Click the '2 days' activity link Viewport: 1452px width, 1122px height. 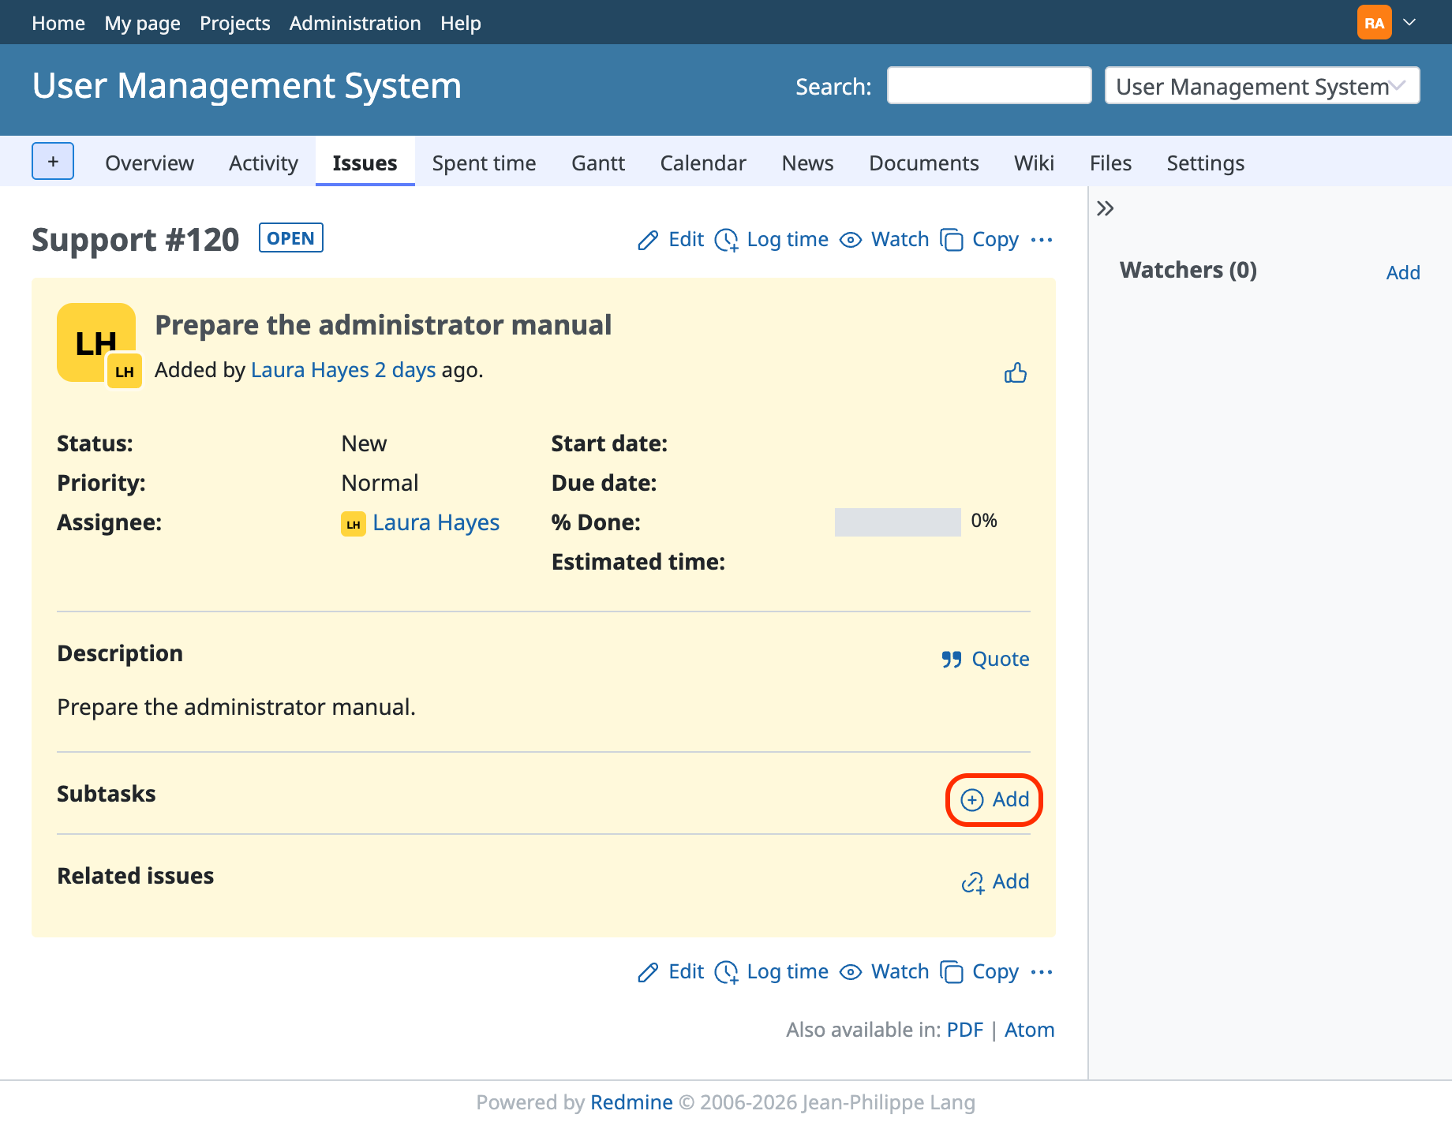[405, 369]
